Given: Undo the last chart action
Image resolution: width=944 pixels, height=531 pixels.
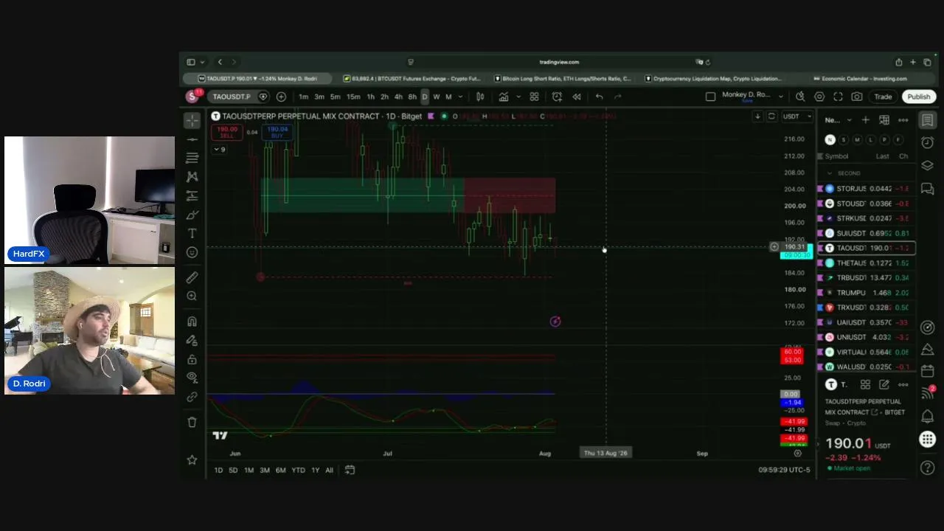Looking at the screenshot, I should 599,97.
